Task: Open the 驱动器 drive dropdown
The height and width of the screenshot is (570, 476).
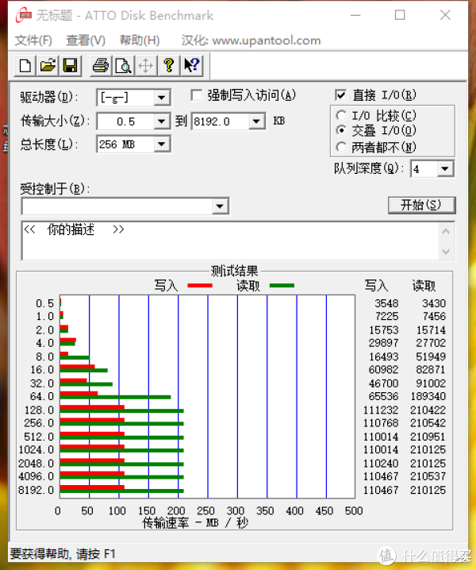Action: (161, 98)
